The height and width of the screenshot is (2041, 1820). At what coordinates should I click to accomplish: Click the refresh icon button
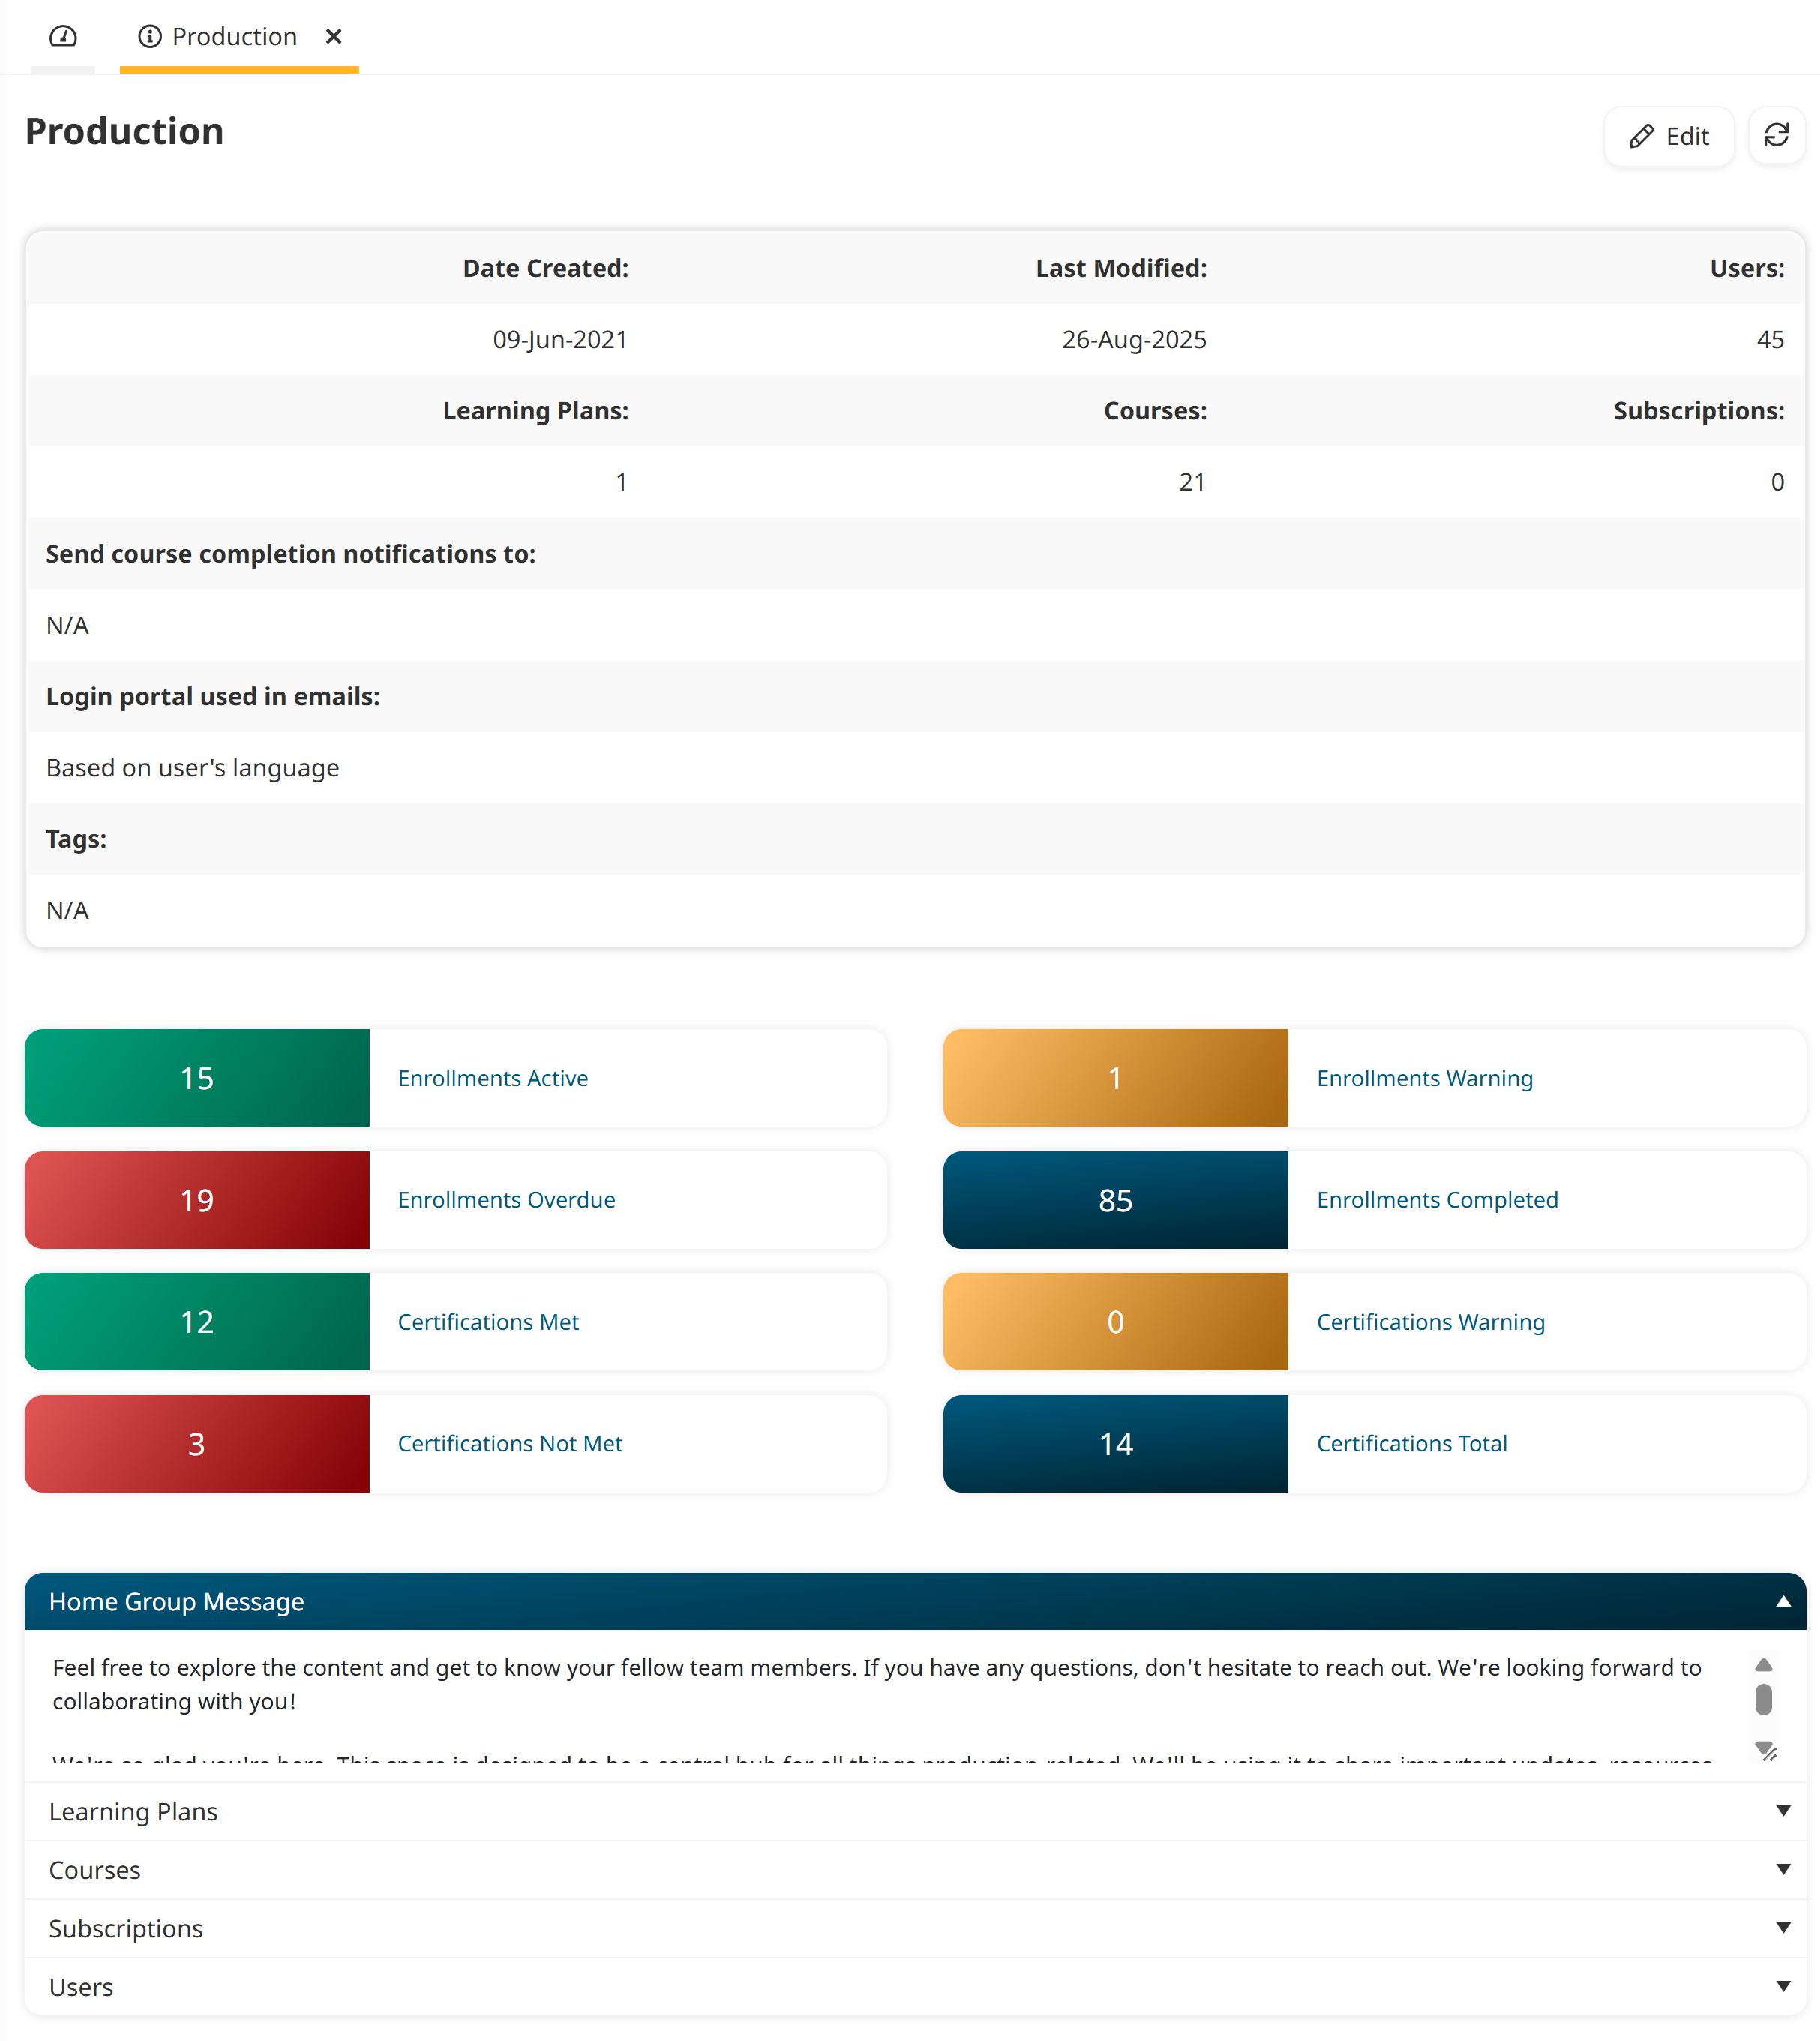[x=1776, y=135]
